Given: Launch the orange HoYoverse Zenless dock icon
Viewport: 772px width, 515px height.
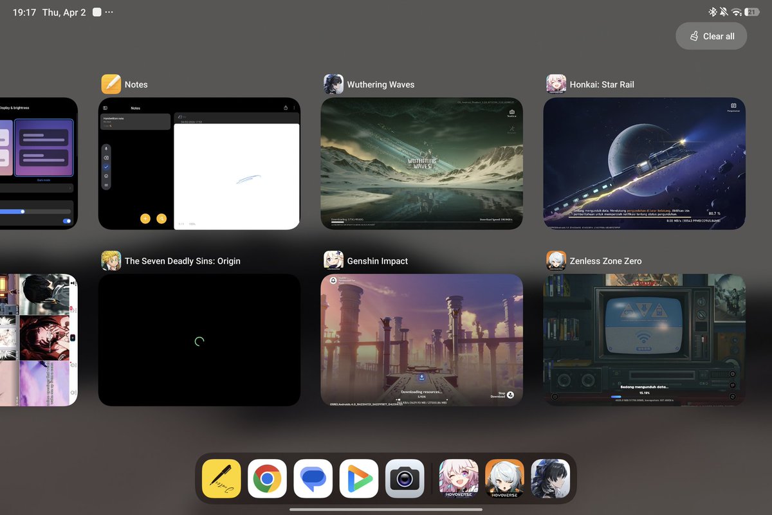Looking at the screenshot, I should (505, 478).
